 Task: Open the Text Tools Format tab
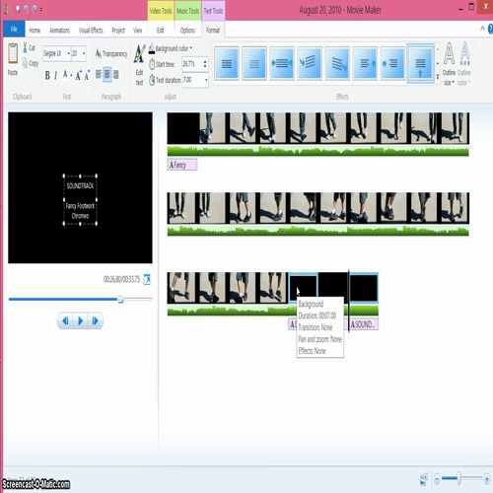213,31
